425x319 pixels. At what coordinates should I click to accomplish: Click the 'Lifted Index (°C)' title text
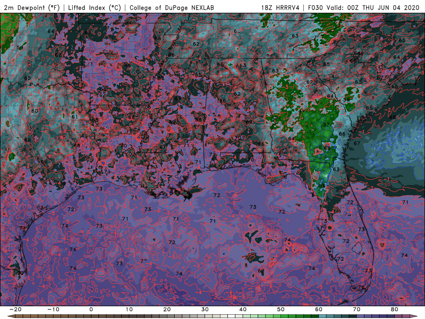(95, 7)
